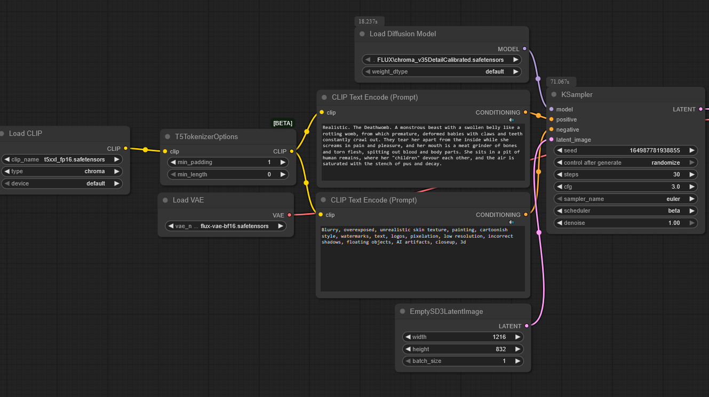The image size is (709, 397).
Task: Click the next arrow on clip_name
Action: (x=117, y=159)
